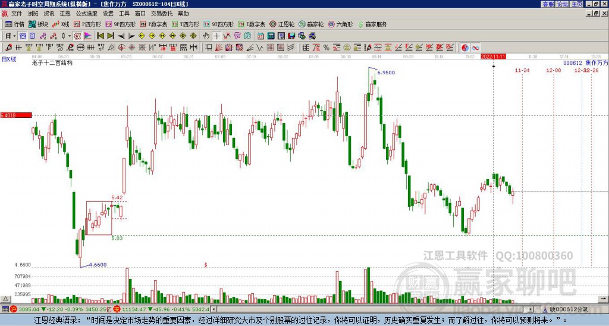This screenshot has height=326, width=609.
Task: Open the T四方形 time square
Action: point(186,24)
